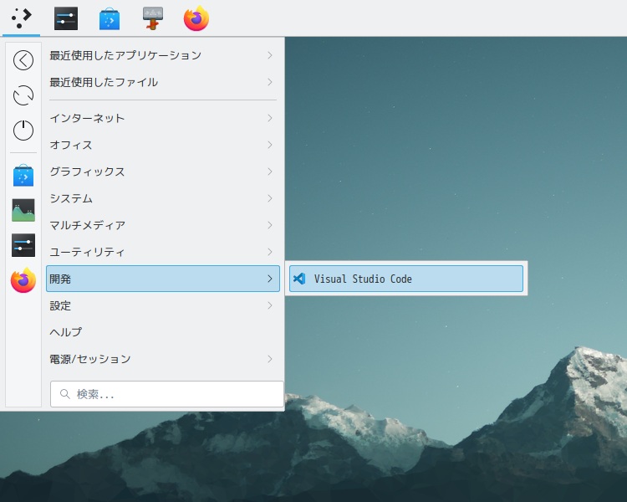This screenshot has height=502, width=627.
Task: Open System Settings from the top panel
Action: pyautogui.click(x=66, y=18)
